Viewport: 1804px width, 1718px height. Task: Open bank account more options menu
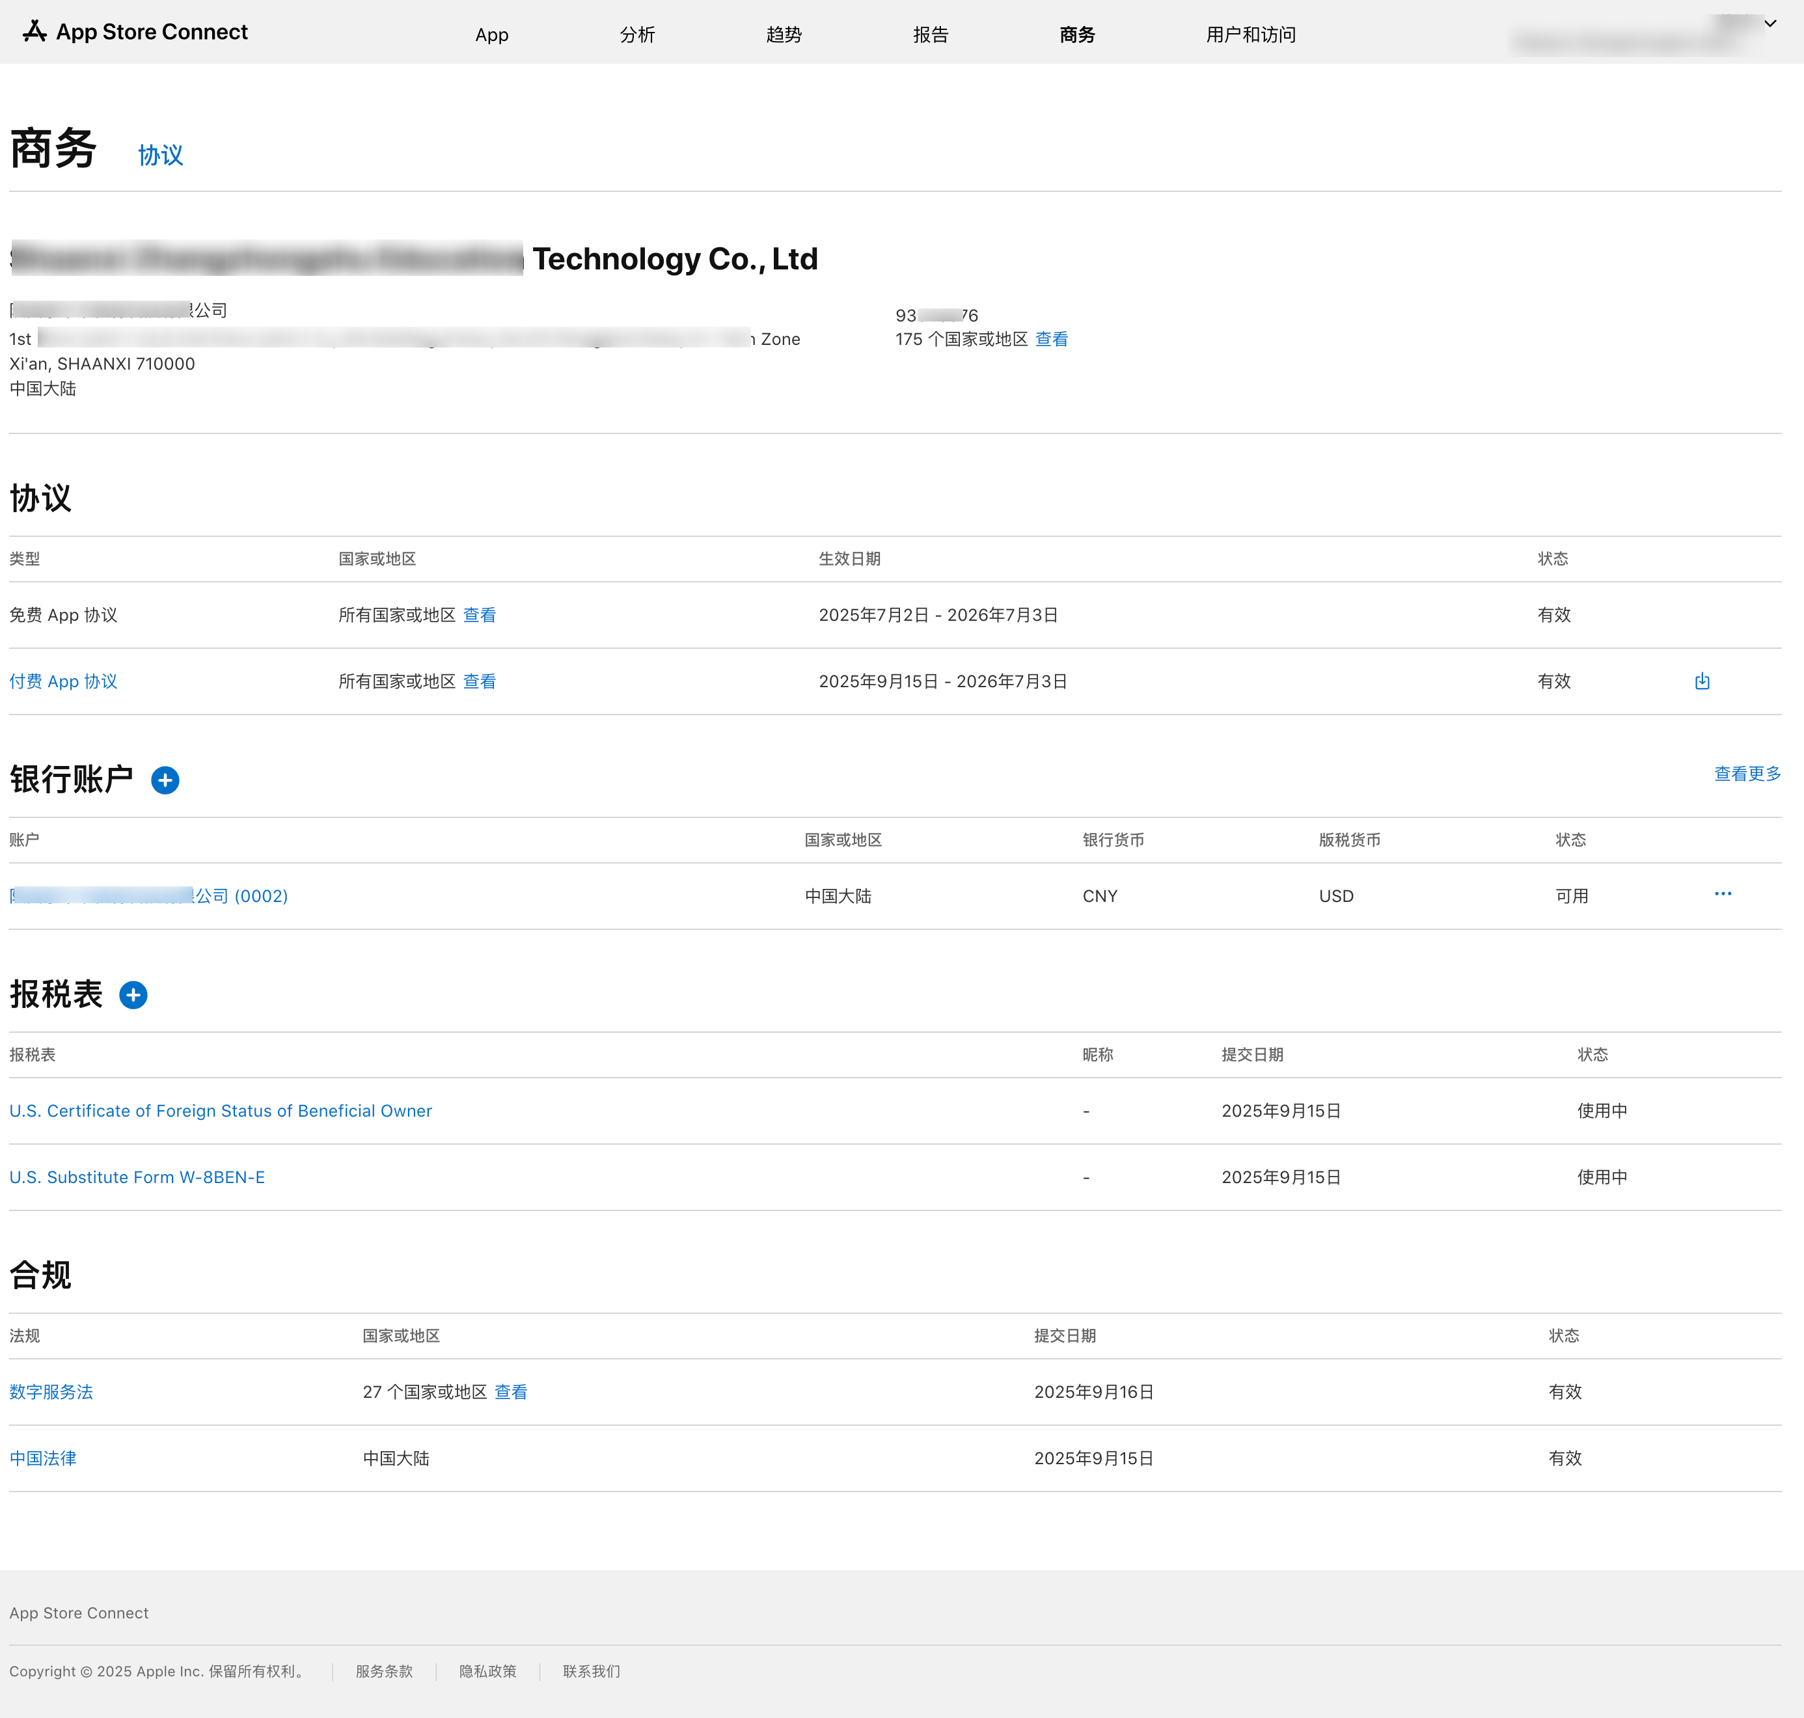coord(1723,893)
